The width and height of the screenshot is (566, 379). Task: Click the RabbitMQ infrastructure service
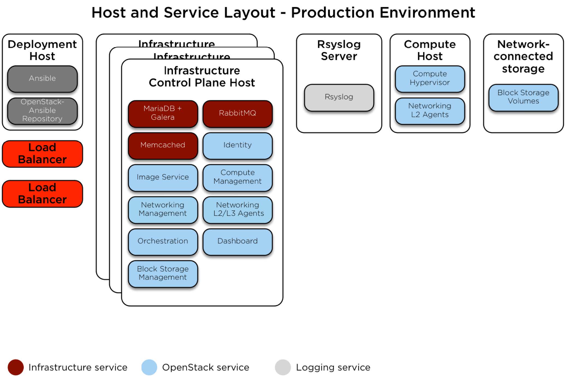point(238,114)
